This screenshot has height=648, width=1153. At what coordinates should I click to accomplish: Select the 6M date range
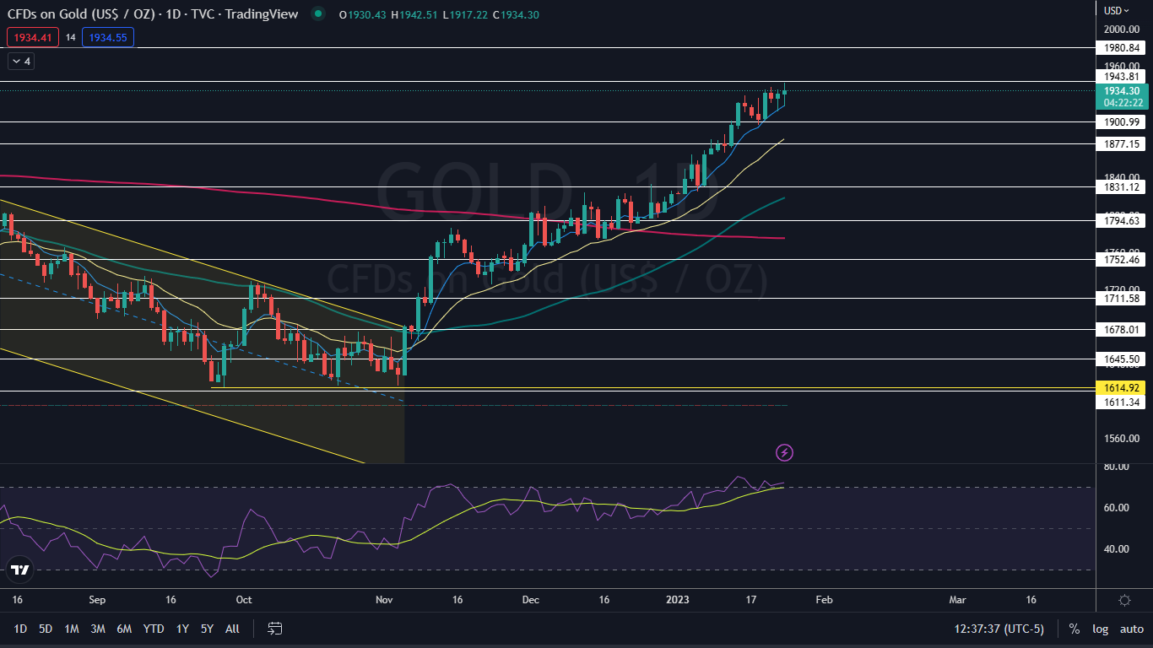click(124, 629)
